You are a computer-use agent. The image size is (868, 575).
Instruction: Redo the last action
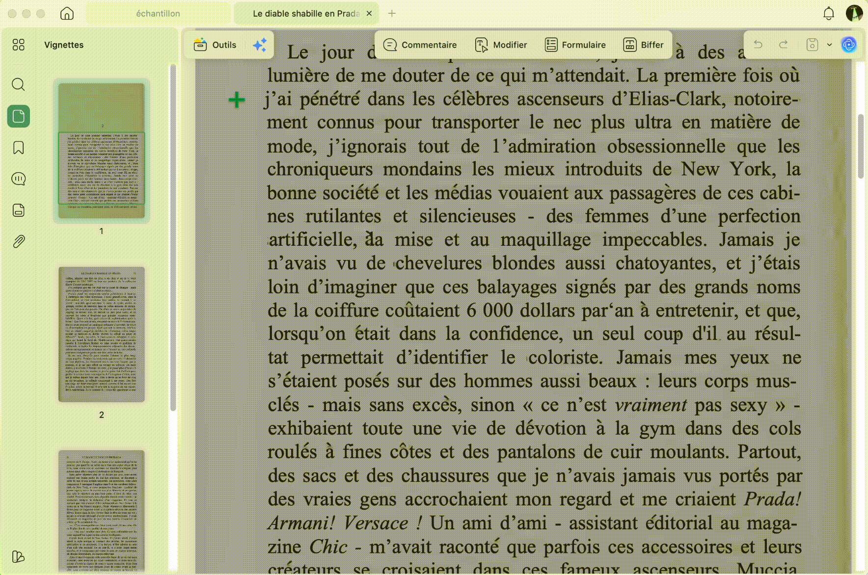pyautogui.click(x=784, y=45)
